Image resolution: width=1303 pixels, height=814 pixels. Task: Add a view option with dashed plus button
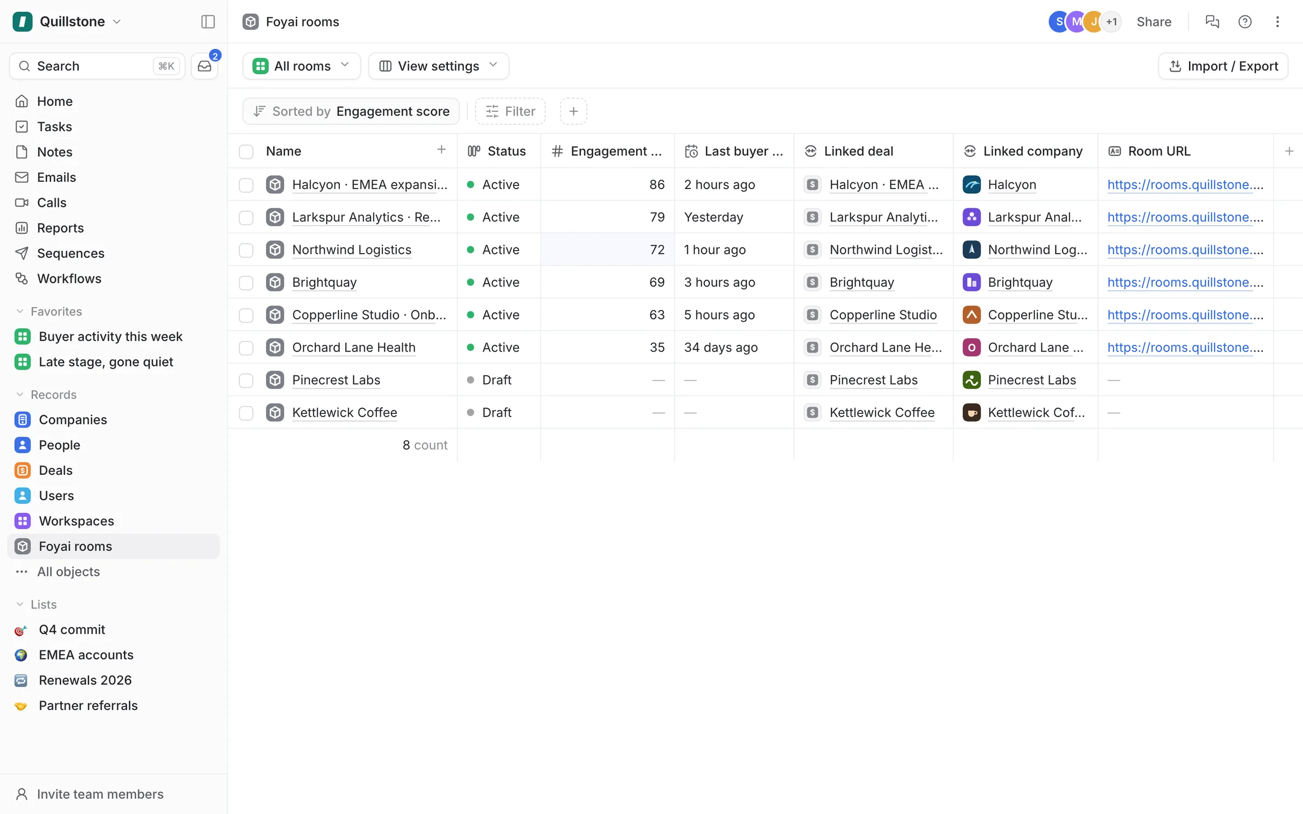coord(573,111)
